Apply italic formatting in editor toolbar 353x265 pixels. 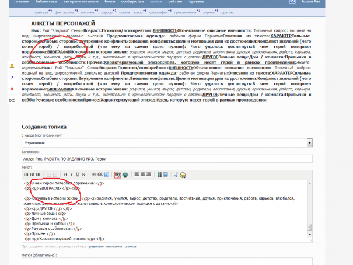coord(71,174)
